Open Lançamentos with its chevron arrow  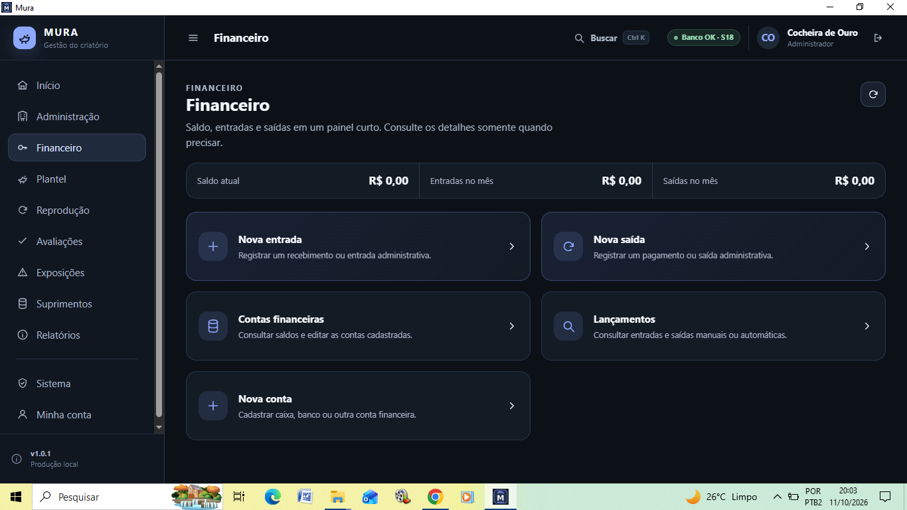click(x=866, y=326)
